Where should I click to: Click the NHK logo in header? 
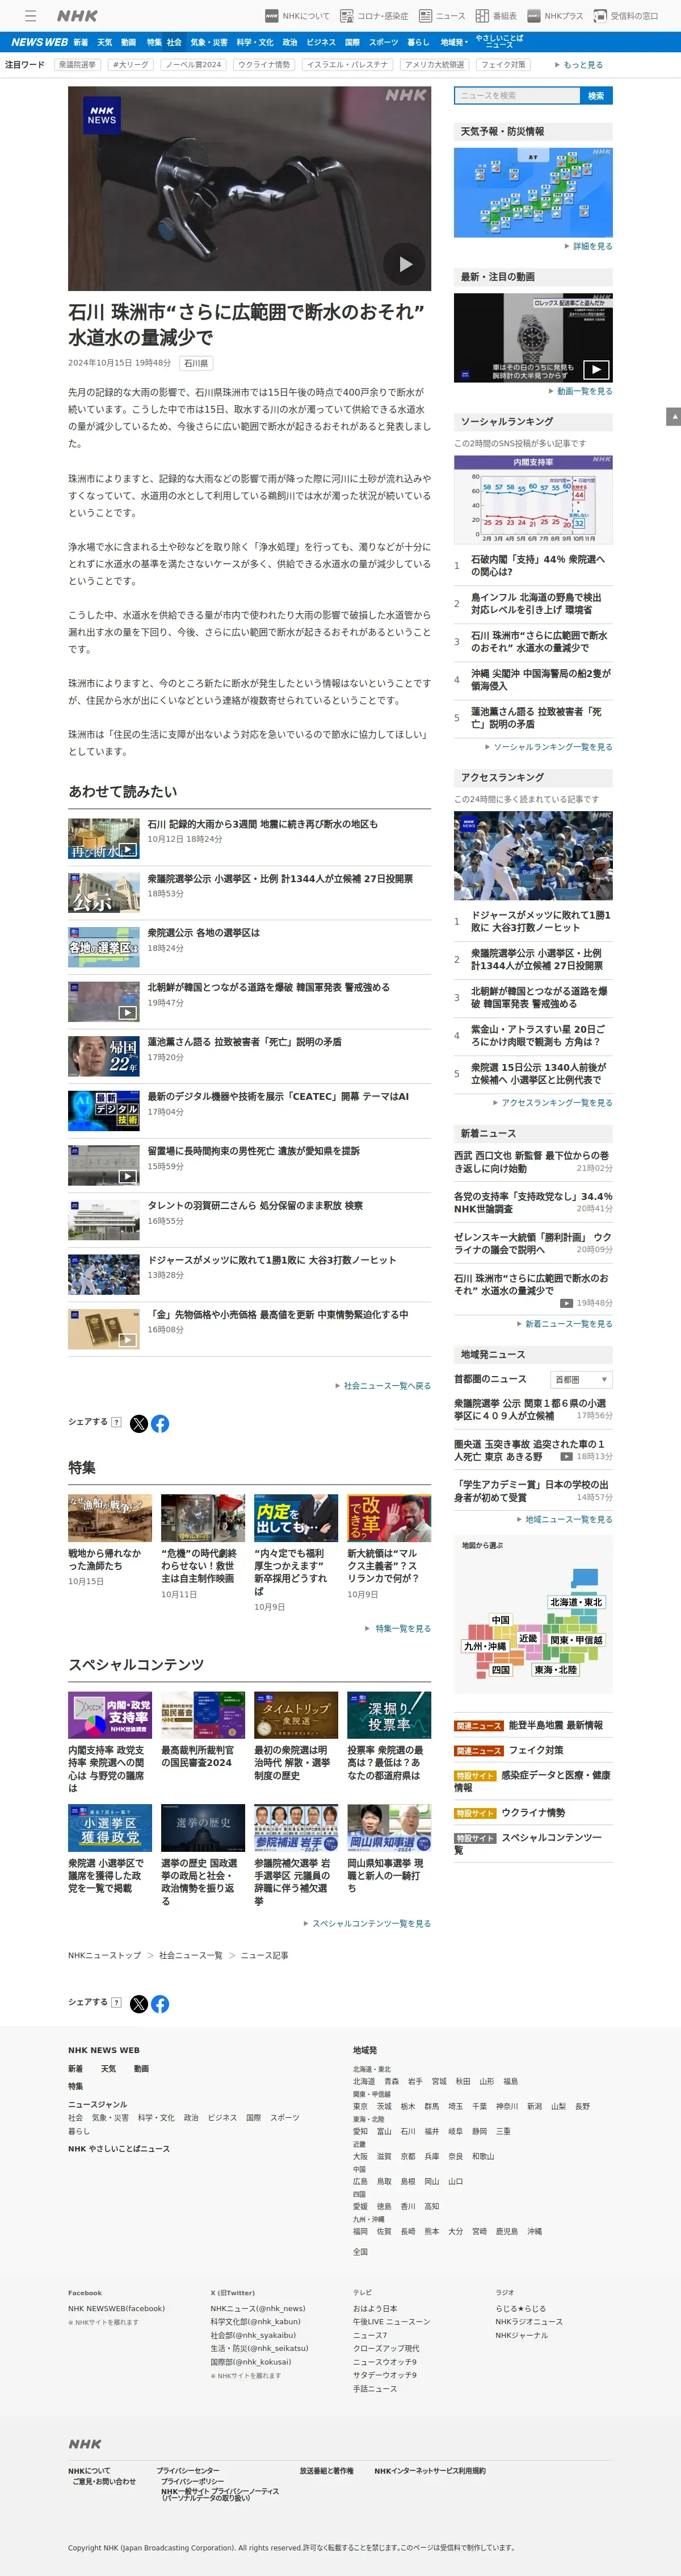coord(77,16)
